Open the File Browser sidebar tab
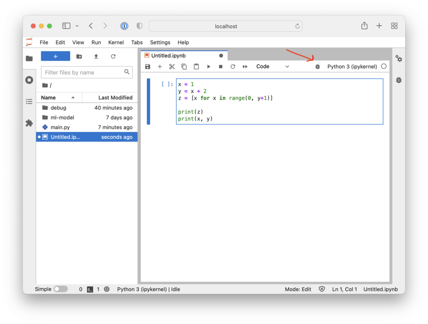 [29, 59]
